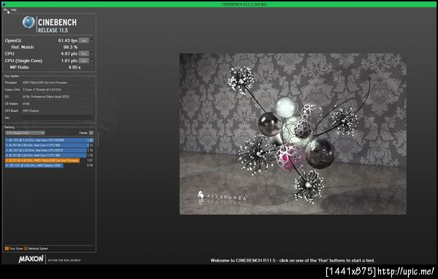
Task: Click the Info input field
Action: (x=58, y=118)
